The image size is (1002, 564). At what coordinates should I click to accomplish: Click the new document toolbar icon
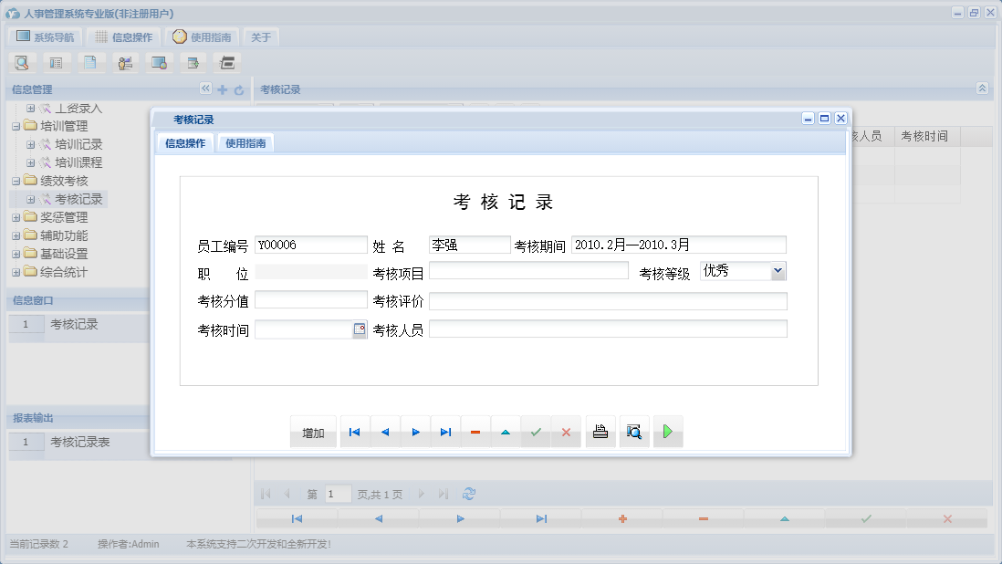click(x=90, y=63)
